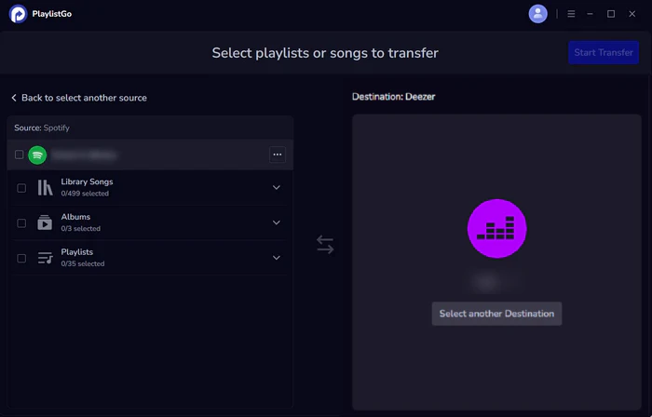Click the PlaylistGo logo icon
The height and width of the screenshot is (417, 652).
click(x=18, y=14)
